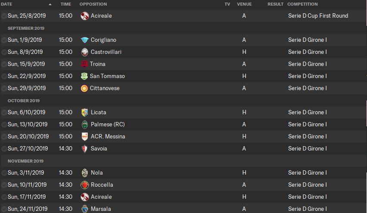The width and height of the screenshot is (367, 213).
Task: Open Nola via its striped badge
Action: pyautogui.click(x=85, y=173)
